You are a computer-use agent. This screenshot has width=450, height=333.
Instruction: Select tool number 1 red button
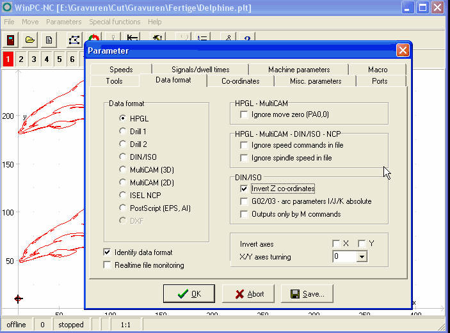(x=8, y=59)
